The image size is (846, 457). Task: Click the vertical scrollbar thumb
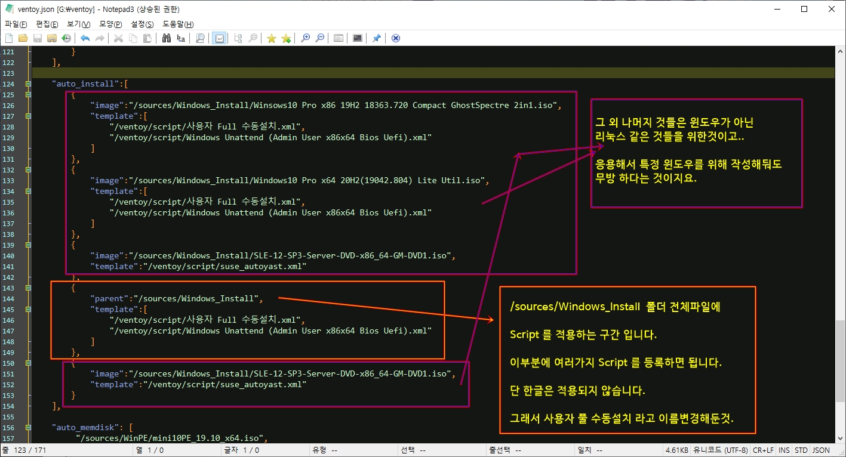pyautogui.click(x=841, y=360)
